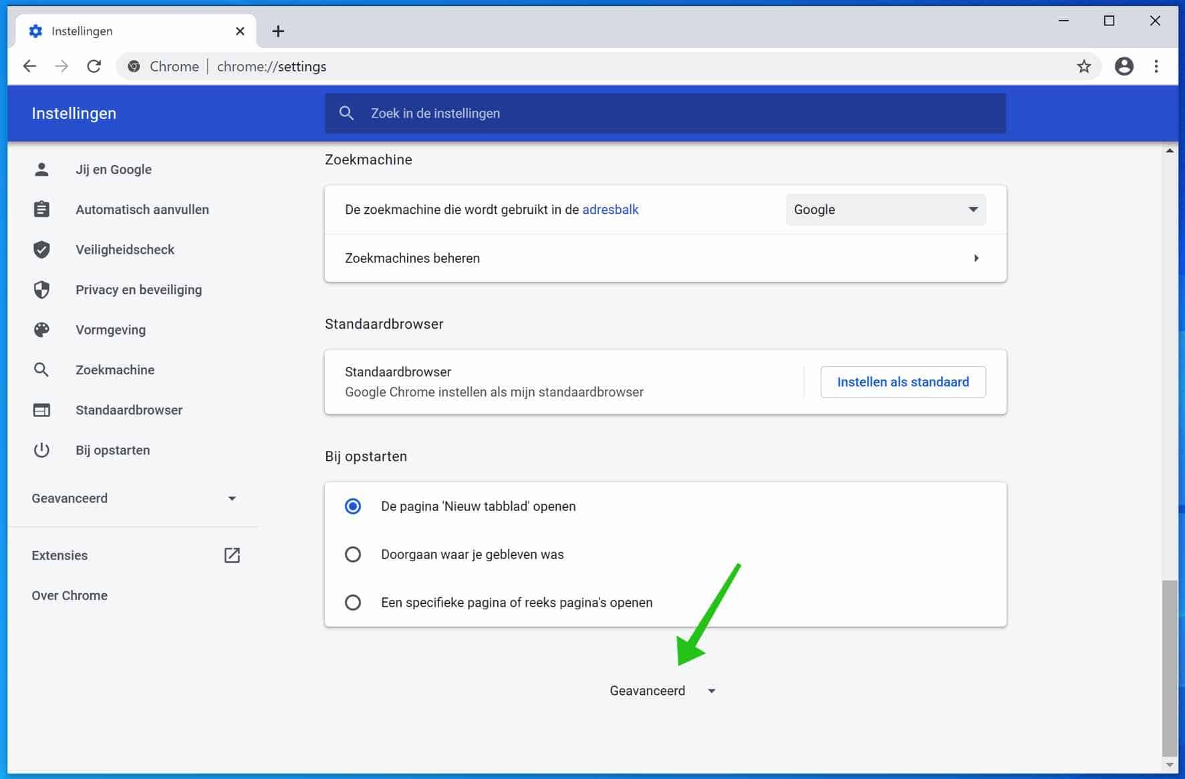
Task: Click the power icon for Bij opstarten
Action: coord(41,450)
